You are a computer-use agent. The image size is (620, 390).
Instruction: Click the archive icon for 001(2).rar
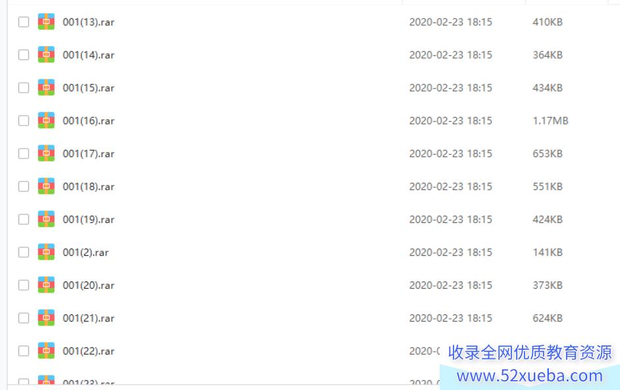46,252
